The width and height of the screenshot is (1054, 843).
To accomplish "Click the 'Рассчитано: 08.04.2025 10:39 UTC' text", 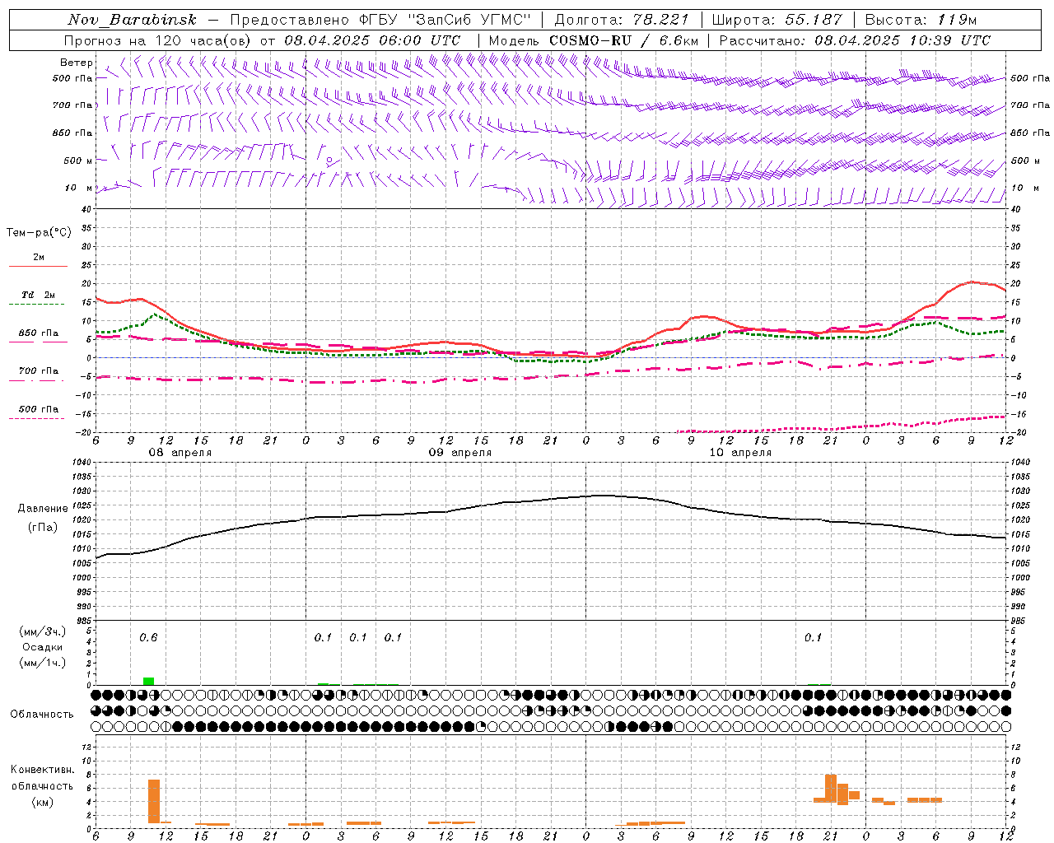I will tap(855, 40).
